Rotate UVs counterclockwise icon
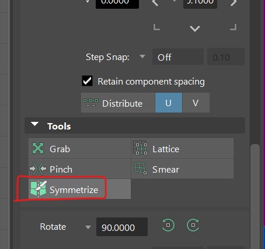This screenshot has height=249, width=265. (x=168, y=225)
